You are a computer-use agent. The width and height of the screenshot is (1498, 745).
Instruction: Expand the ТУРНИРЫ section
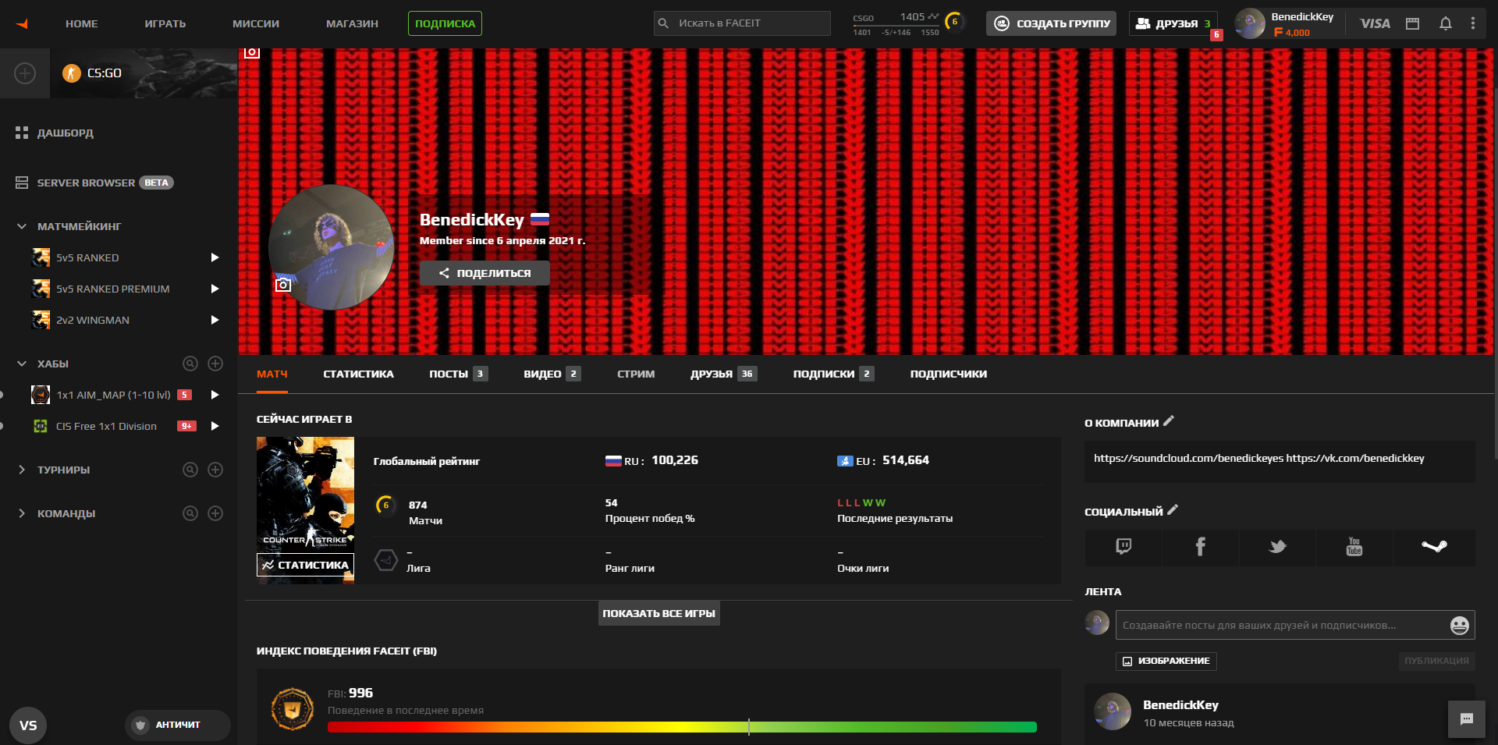pos(22,470)
